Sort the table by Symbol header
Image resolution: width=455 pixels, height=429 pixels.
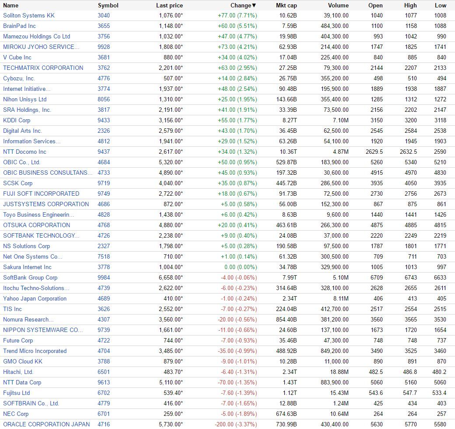coord(108,6)
